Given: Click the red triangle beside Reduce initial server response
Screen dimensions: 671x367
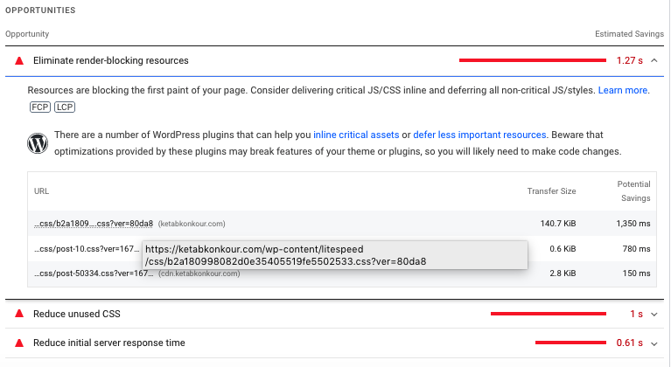Looking at the screenshot, I should [x=19, y=343].
